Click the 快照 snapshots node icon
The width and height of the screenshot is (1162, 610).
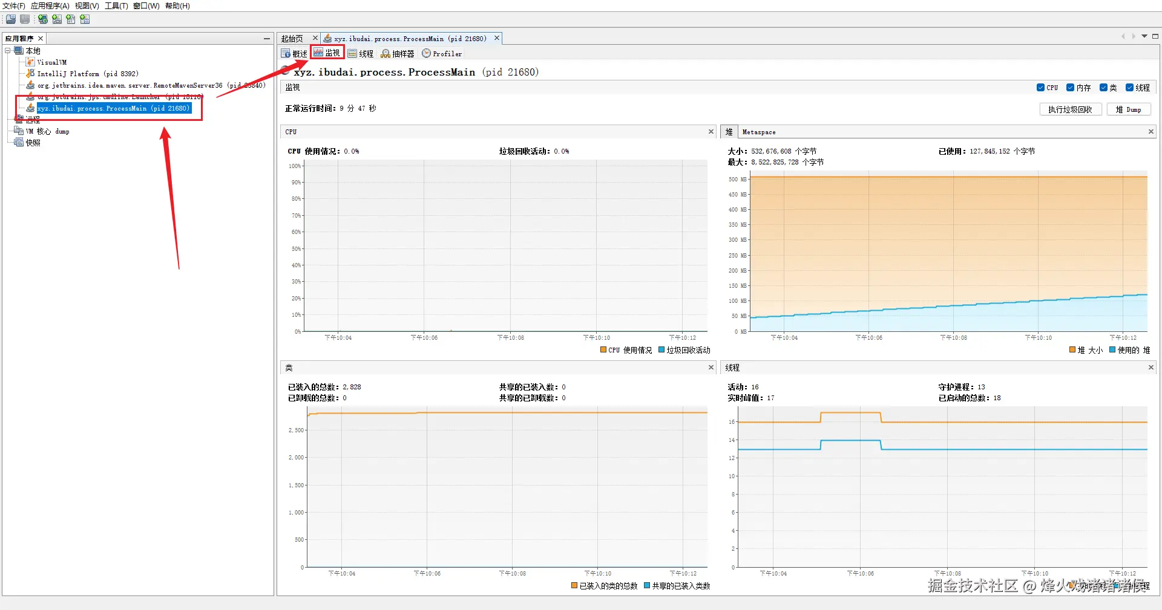tap(19, 142)
